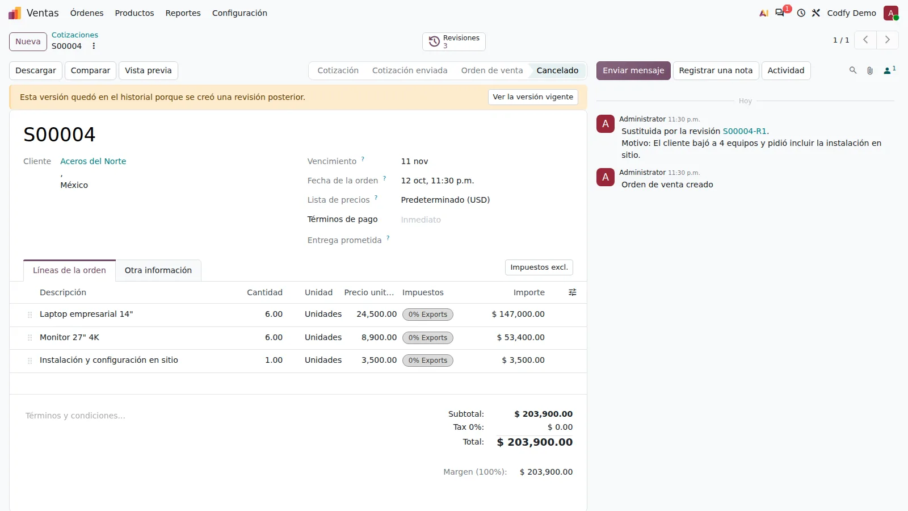Image resolution: width=908 pixels, height=511 pixels.
Task: Open Vista previa
Action: pyautogui.click(x=148, y=70)
